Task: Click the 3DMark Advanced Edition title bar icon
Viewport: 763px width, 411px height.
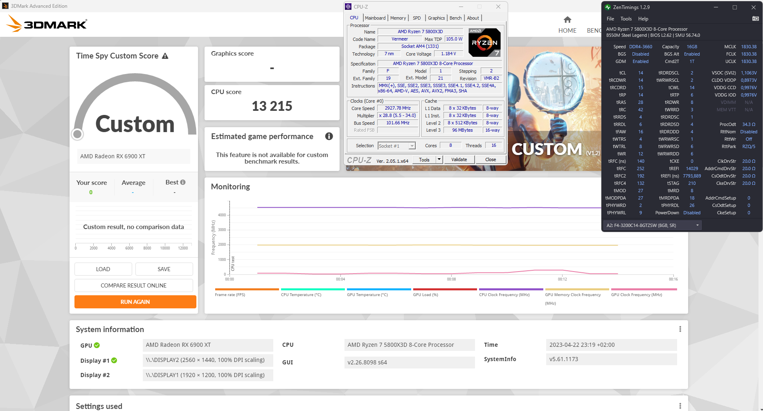Action: 5,6
